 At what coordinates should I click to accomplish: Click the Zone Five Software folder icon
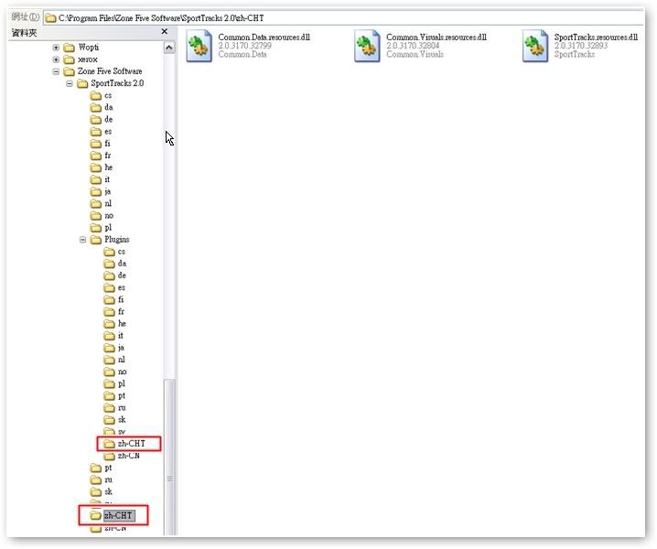[69, 71]
